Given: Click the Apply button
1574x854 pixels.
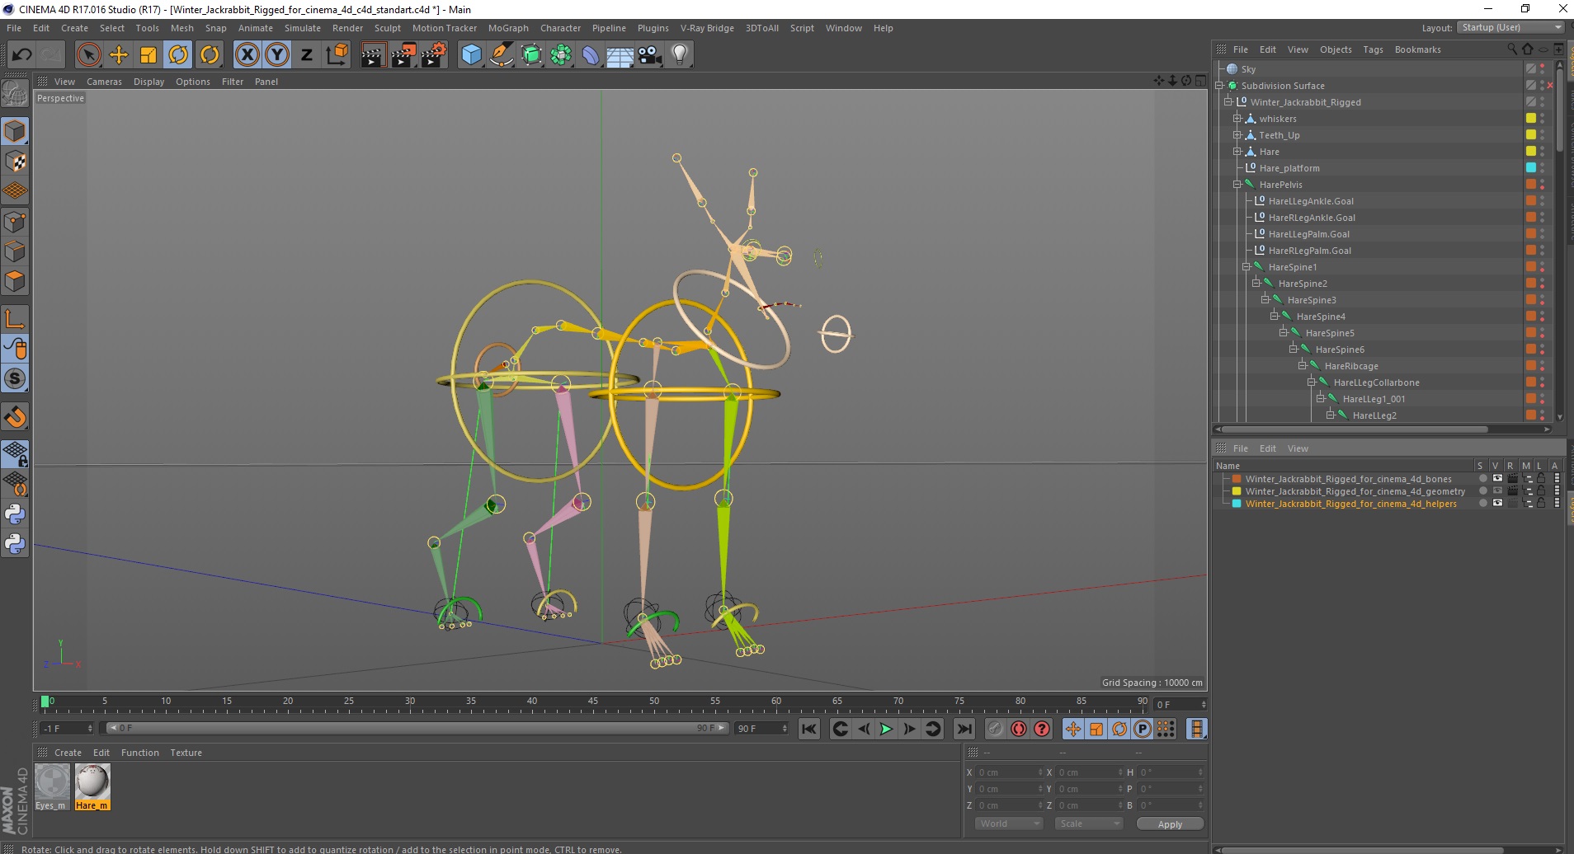Looking at the screenshot, I should pos(1170,824).
